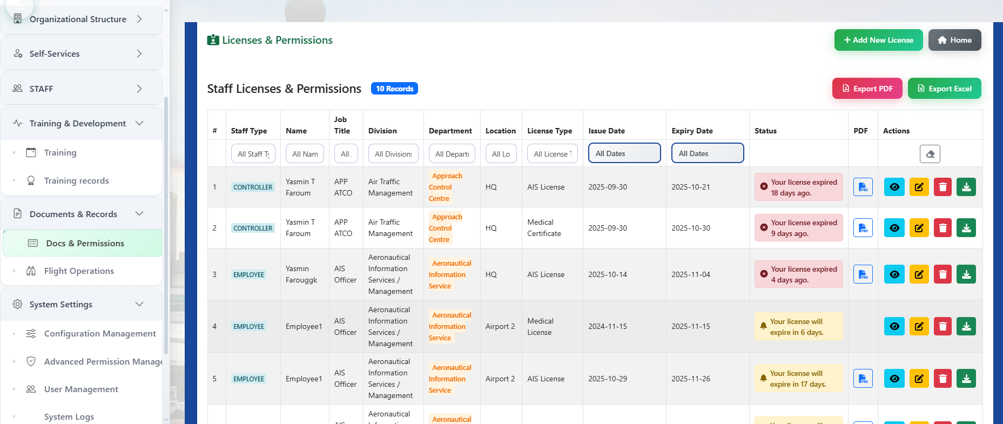Viewport: 1003px width, 424px height.
Task: Export the table as PDF
Action: (867, 89)
